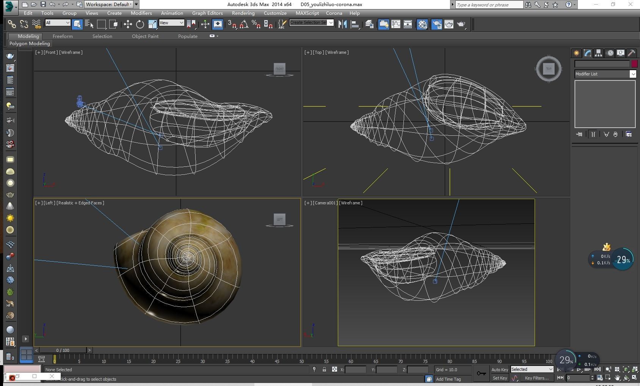Click the current frame number field

579,378
